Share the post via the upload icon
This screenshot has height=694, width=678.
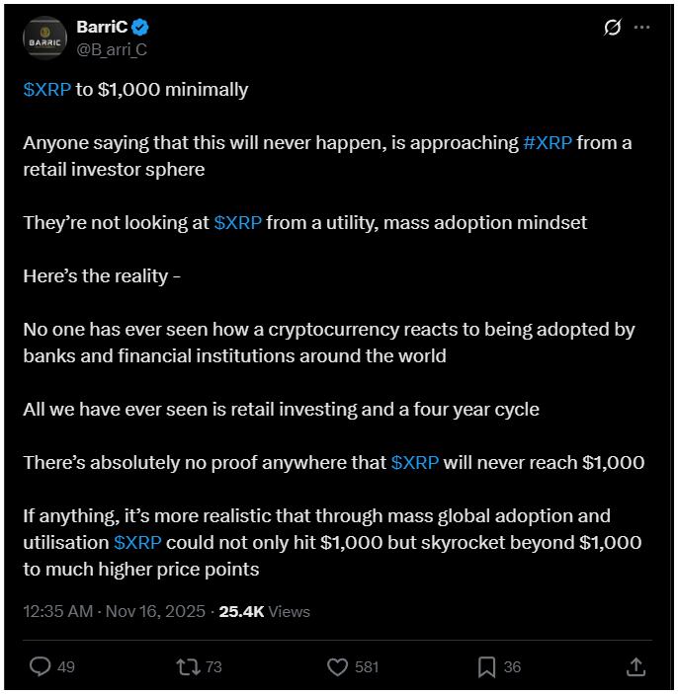pyautogui.click(x=637, y=667)
